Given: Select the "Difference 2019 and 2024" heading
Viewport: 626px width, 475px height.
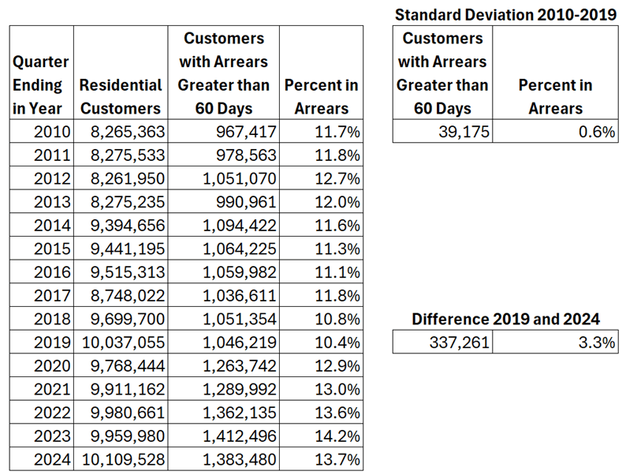Looking at the screenshot, I should (505, 320).
